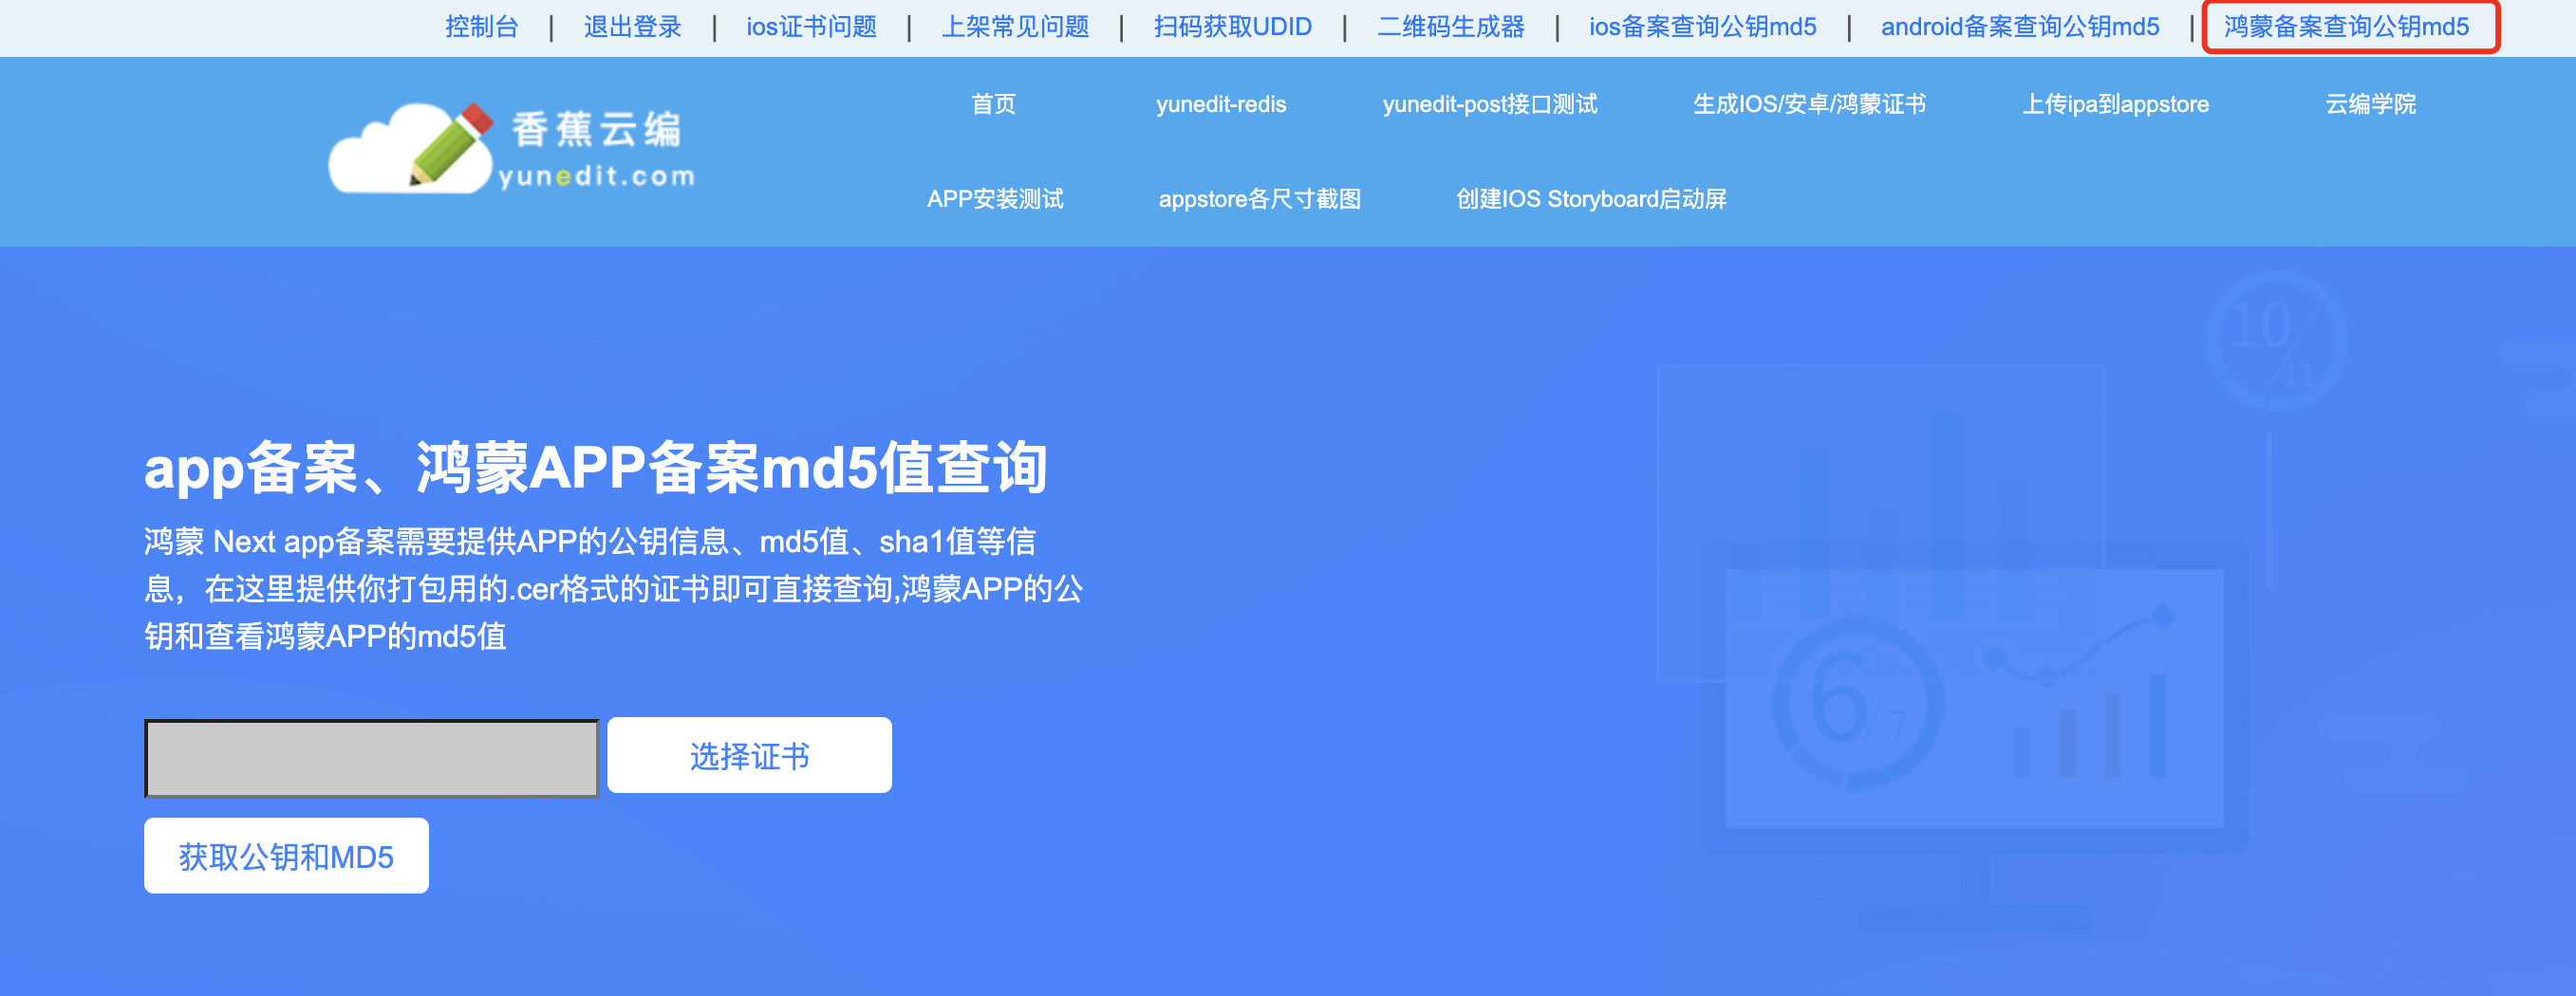Image resolution: width=2576 pixels, height=996 pixels.
Task: Open the 控制台 link in top bar
Action: pyautogui.click(x=482, y=27)
